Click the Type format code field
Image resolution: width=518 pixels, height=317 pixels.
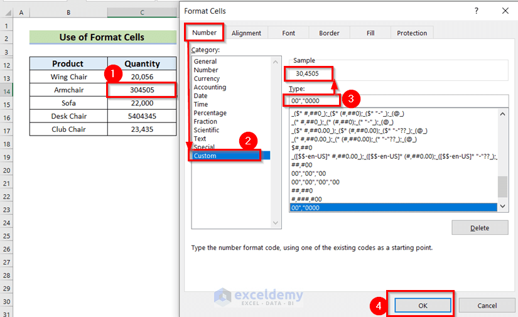399,100
